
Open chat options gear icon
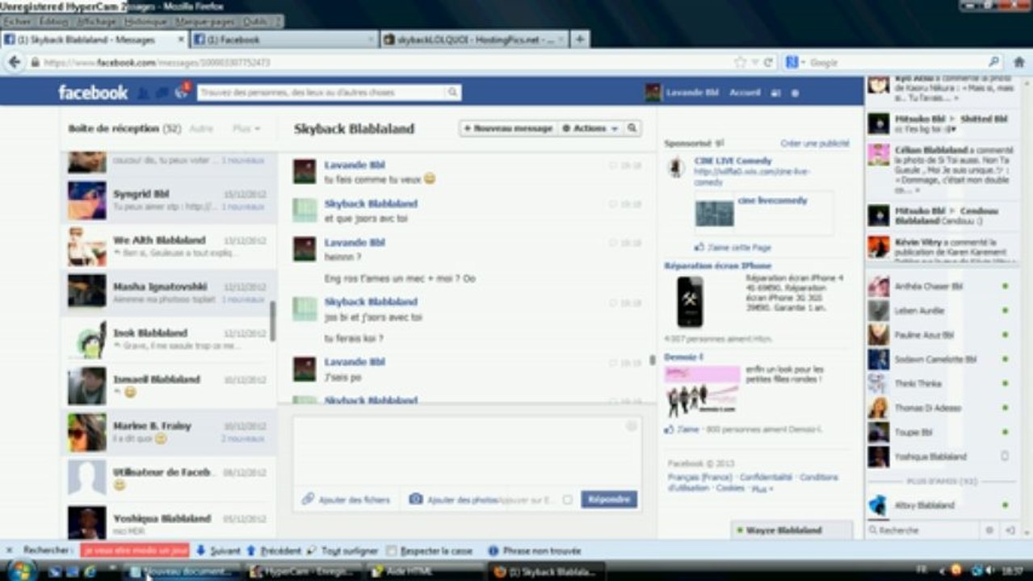tap(989, 530)
